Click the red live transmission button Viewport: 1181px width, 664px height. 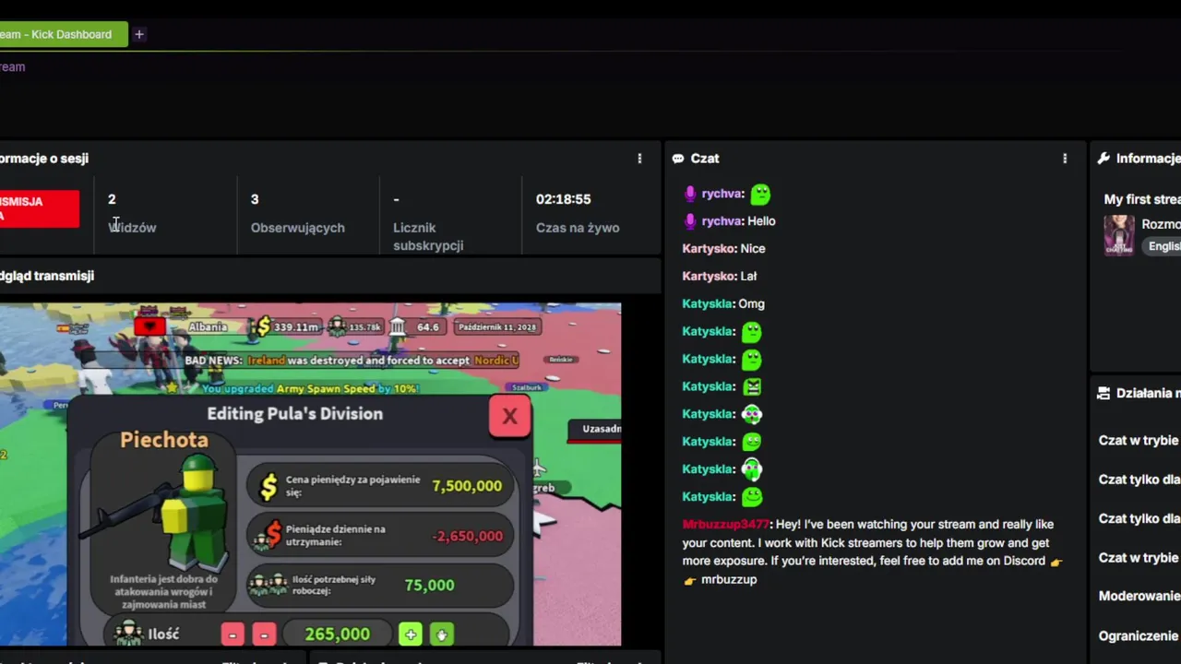point(39,208)
